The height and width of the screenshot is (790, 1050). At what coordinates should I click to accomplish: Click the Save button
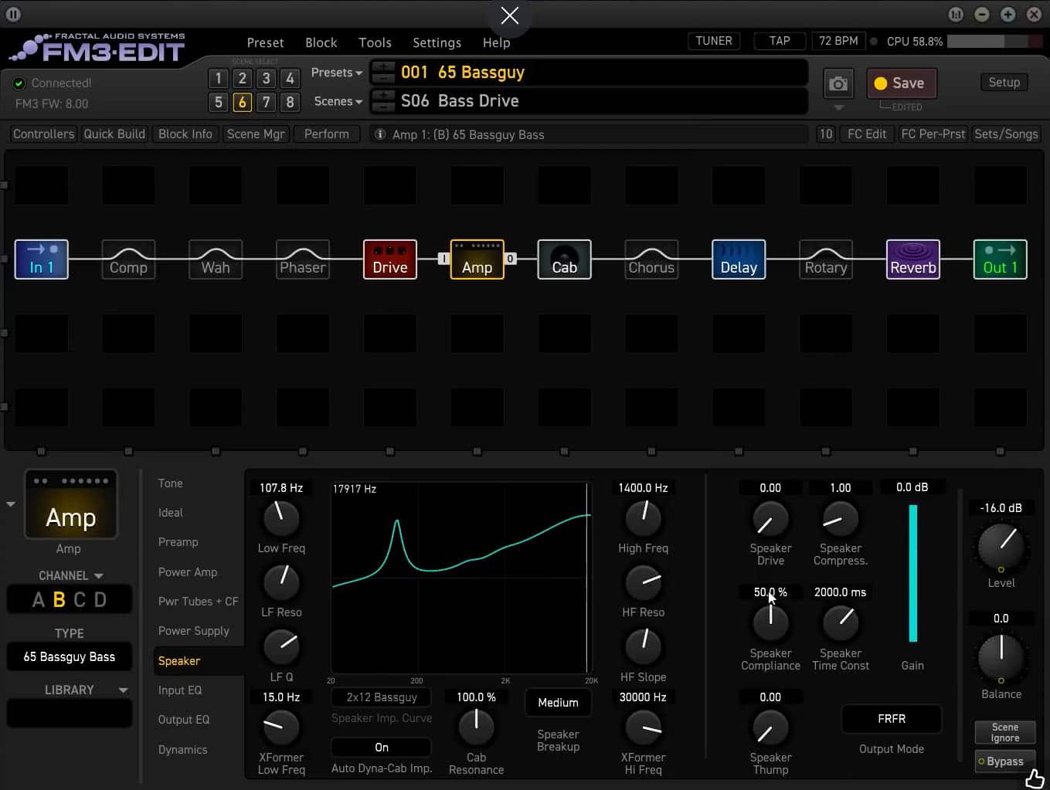(x=902, y=83)
